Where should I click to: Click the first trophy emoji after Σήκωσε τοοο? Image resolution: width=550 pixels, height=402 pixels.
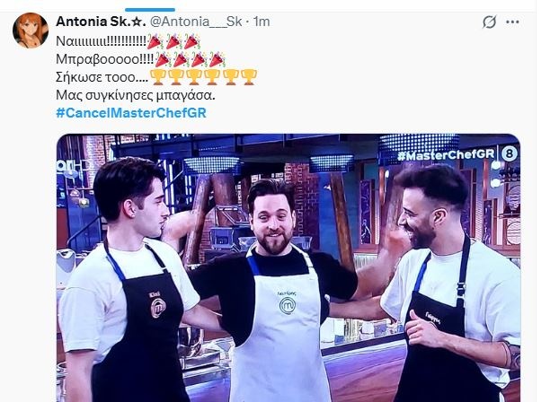point(158,77)
